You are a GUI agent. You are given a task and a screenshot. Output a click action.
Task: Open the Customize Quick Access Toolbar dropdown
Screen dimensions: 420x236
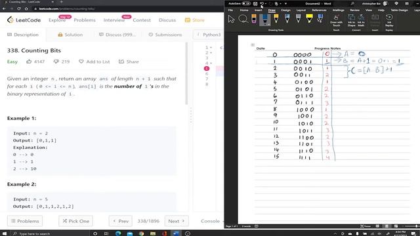(x=285, y=4)
